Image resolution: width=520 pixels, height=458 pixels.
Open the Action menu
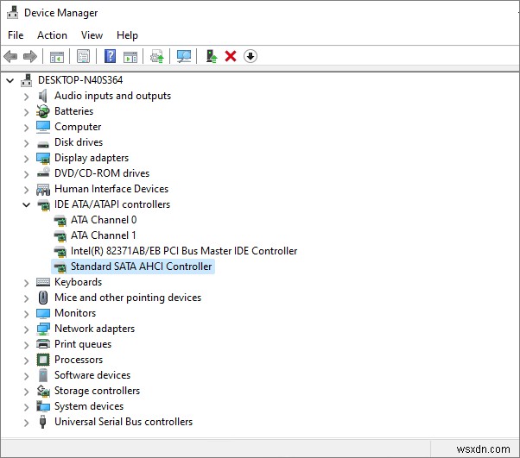tap(52, 35)
